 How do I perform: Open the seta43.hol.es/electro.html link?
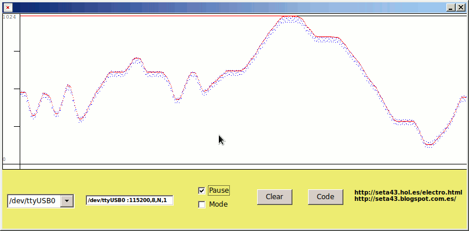tap(408, 192)
